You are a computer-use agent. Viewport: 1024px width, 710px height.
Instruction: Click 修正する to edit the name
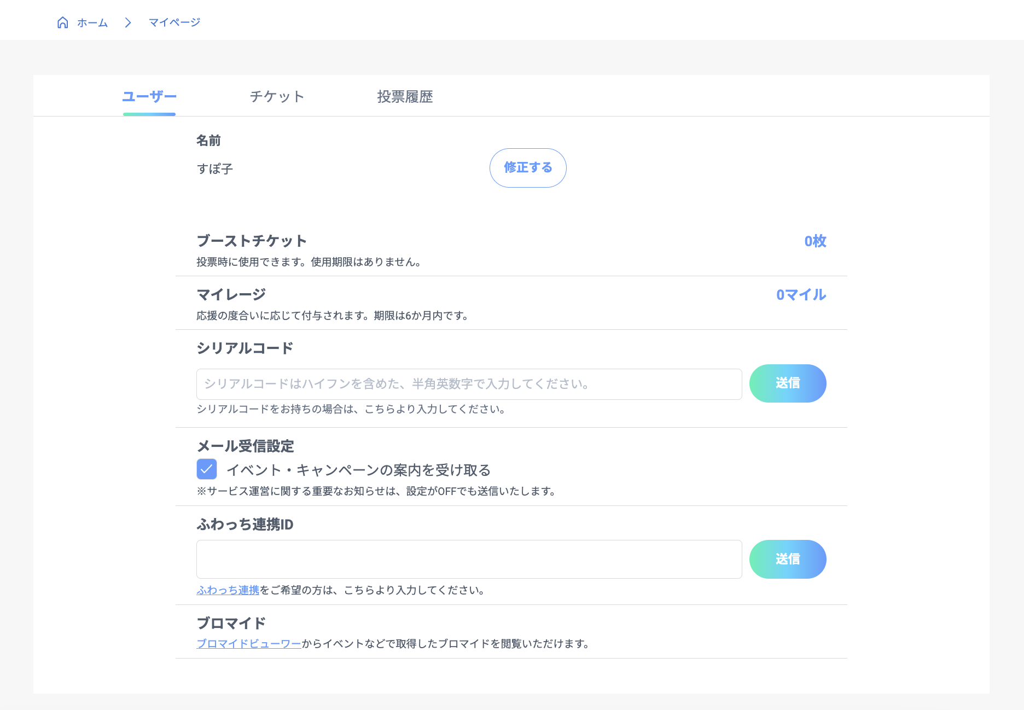click(x=527, y=168)
